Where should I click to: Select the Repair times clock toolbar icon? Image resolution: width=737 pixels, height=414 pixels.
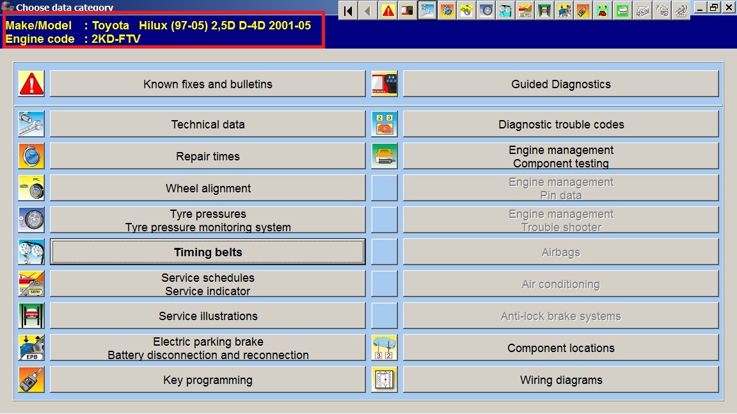click(x=447, y=10)
